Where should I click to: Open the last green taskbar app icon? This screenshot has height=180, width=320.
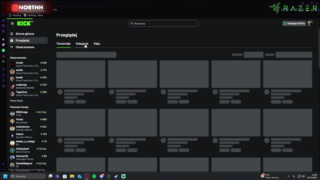[x=123, y=176]
